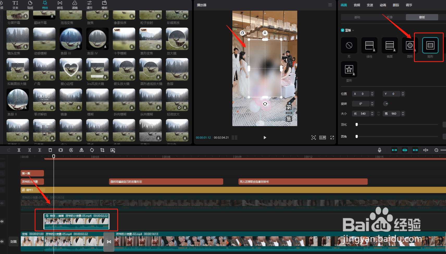This screenshot has width=446, height=254.
Task: Adjust the 圆角 corner radius slider handle
Action: 357,137
